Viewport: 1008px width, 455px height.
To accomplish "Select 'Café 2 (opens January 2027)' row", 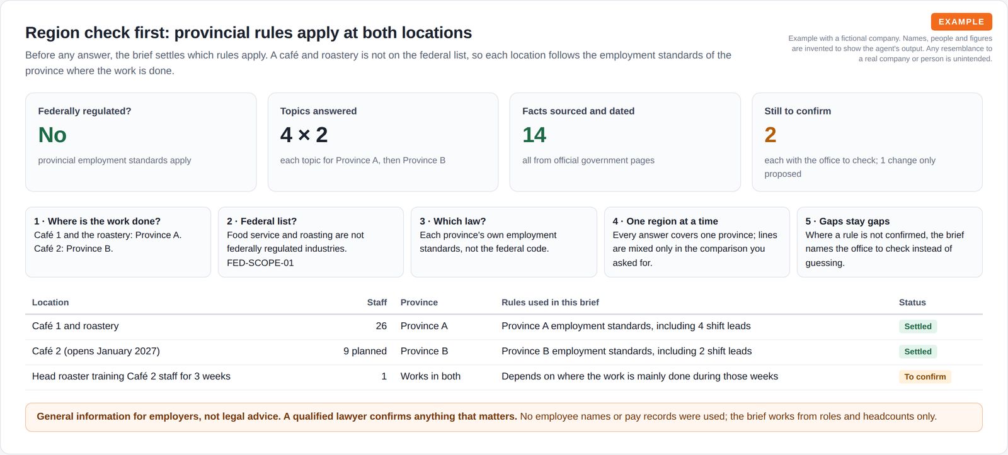I will tap(504, 352).
